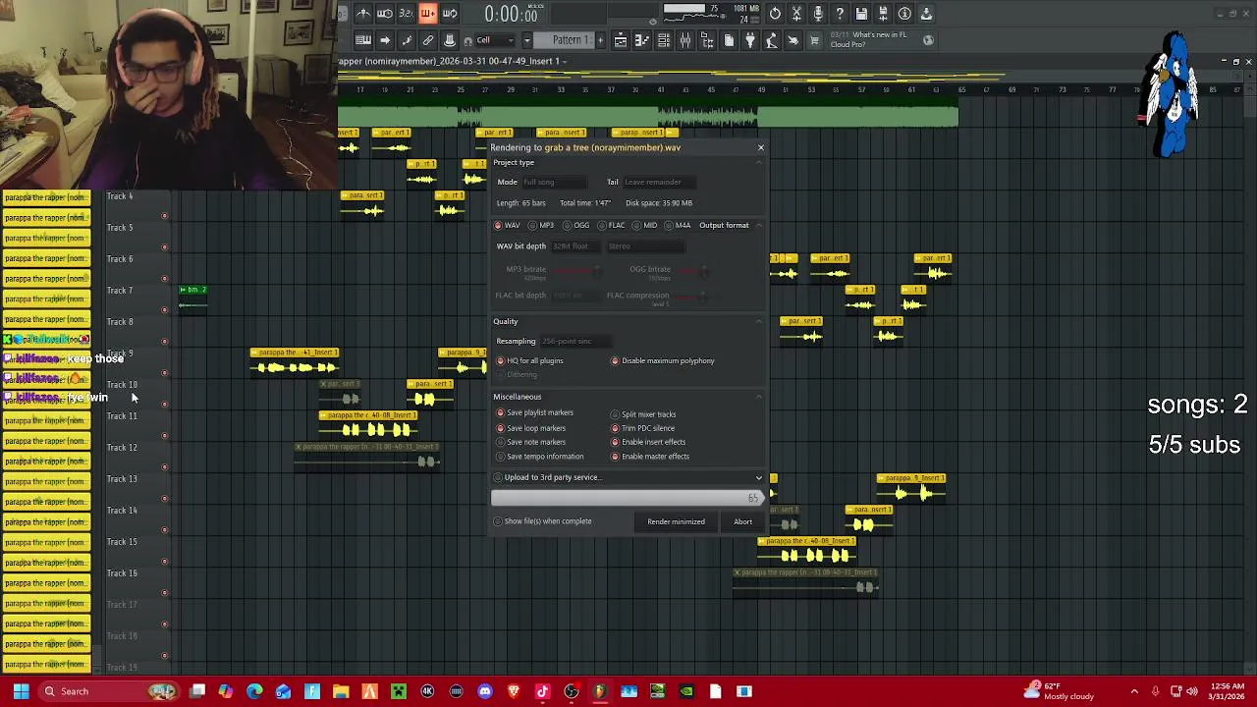Screen dimensions: 1257x707
Task: Open the piano roll icon
Action: (642, 40)
